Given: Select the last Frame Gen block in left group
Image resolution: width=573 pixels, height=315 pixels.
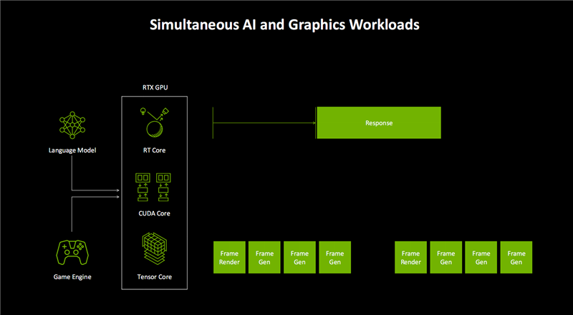Looking at the screenshot, I should (x=335, y=258).
